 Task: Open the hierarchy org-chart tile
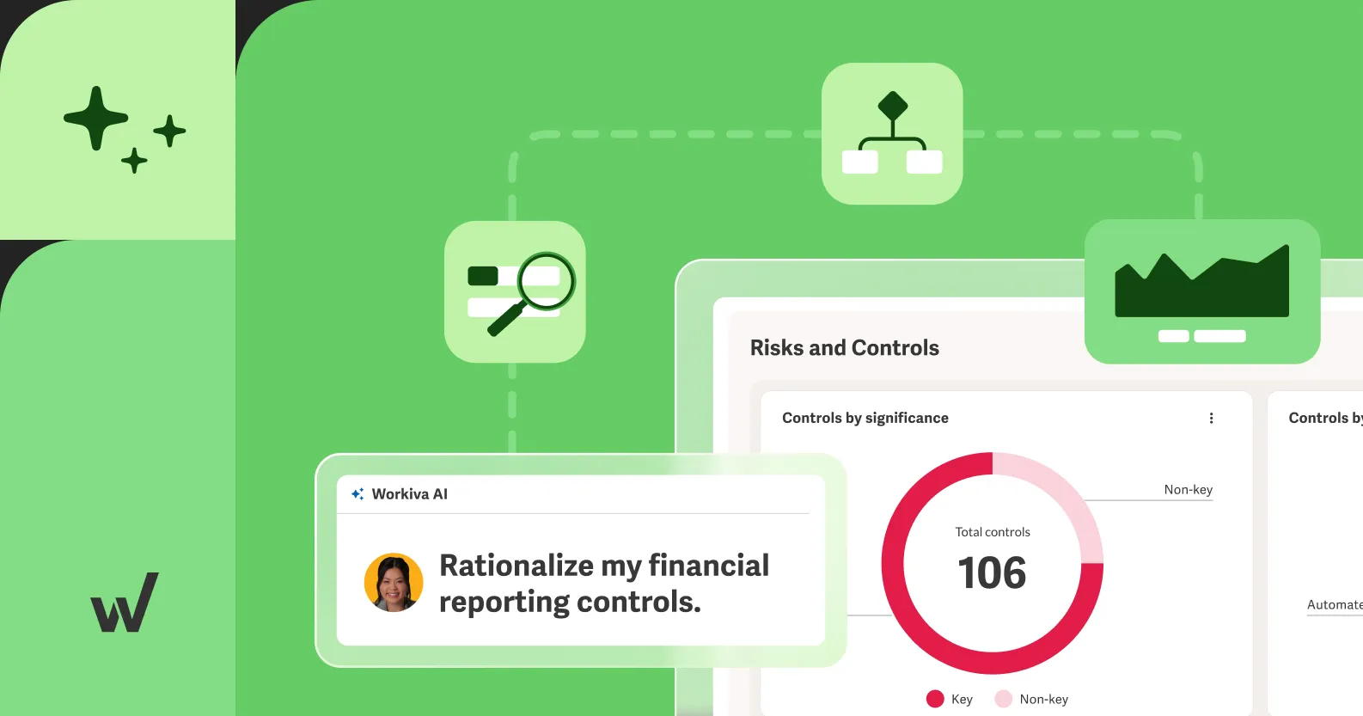[892, 133]
